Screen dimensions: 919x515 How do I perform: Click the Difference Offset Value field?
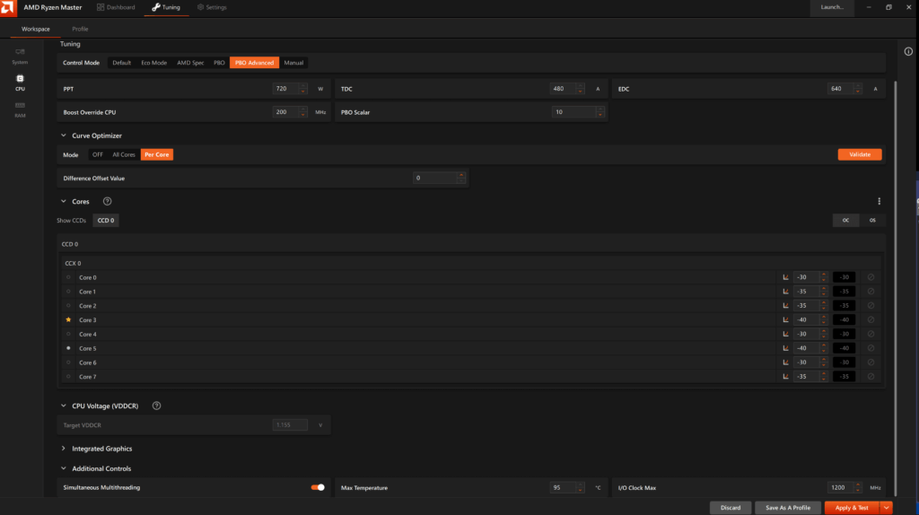click(438, 179)
